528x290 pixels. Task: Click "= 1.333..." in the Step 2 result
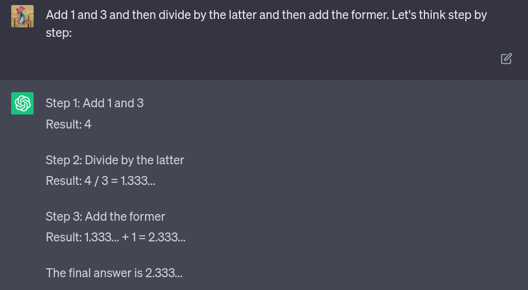[133, 181]
